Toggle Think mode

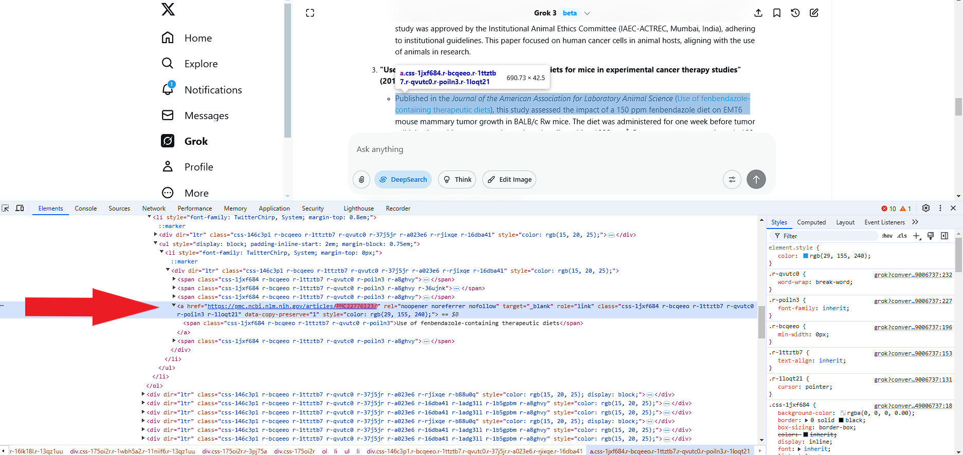coord(457,179)
